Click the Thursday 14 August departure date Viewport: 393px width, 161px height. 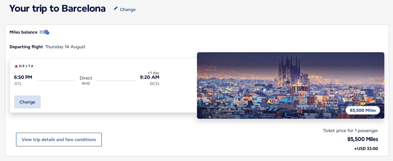click(x=65, y=47)
